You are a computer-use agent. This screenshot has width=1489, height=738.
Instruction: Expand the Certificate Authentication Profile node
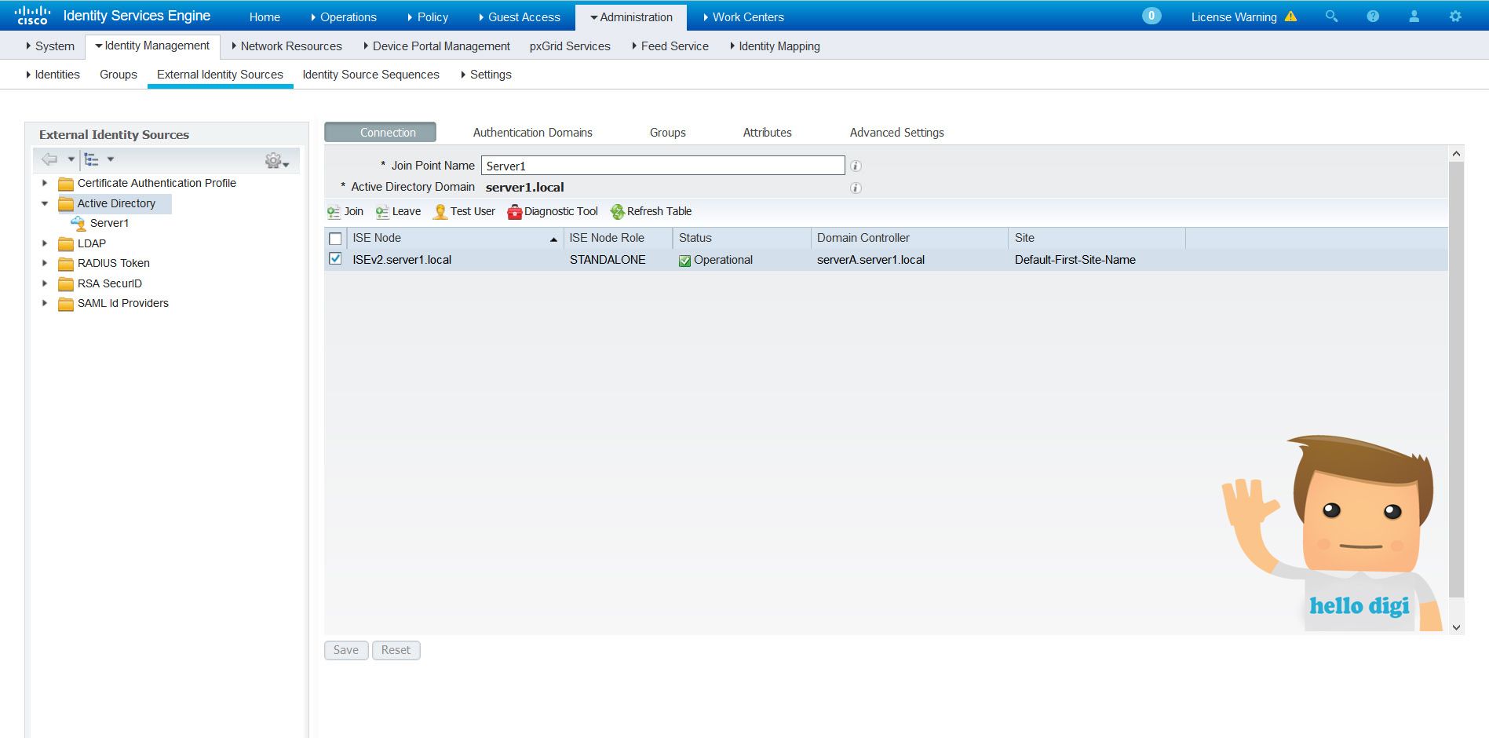[x=45, y=183]
